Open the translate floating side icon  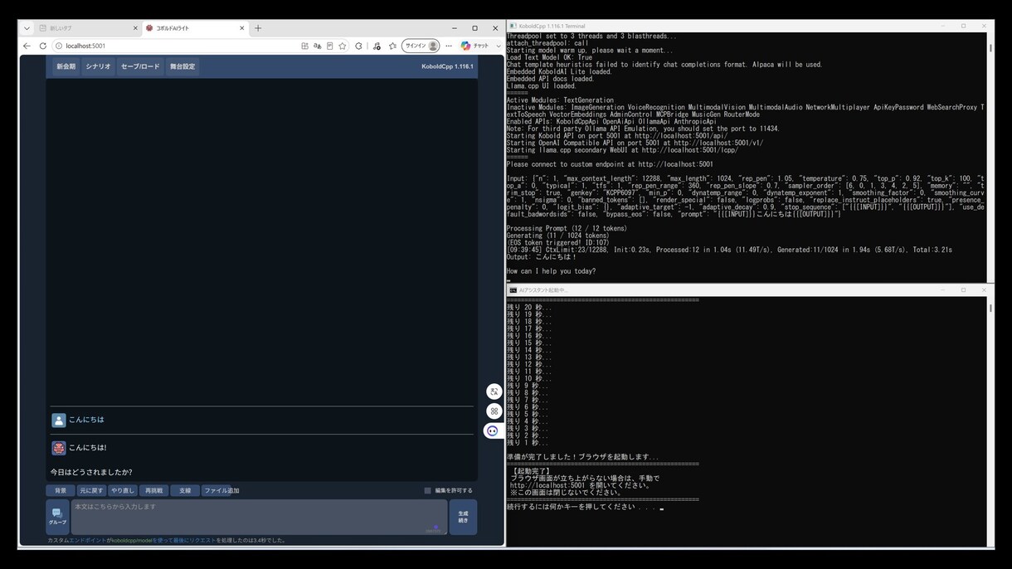pyautogui.click(x=494, y=391)
